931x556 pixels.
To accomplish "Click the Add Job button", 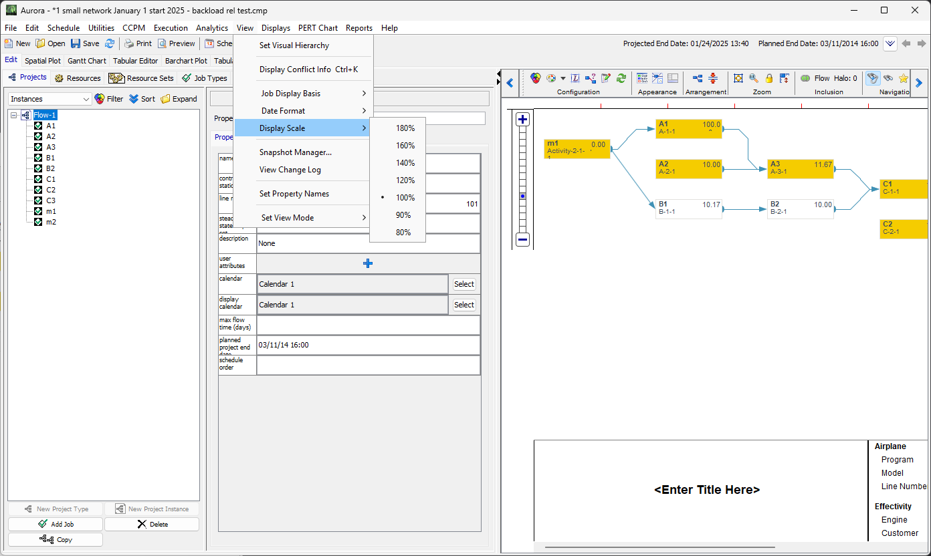I will pos(56,525).
